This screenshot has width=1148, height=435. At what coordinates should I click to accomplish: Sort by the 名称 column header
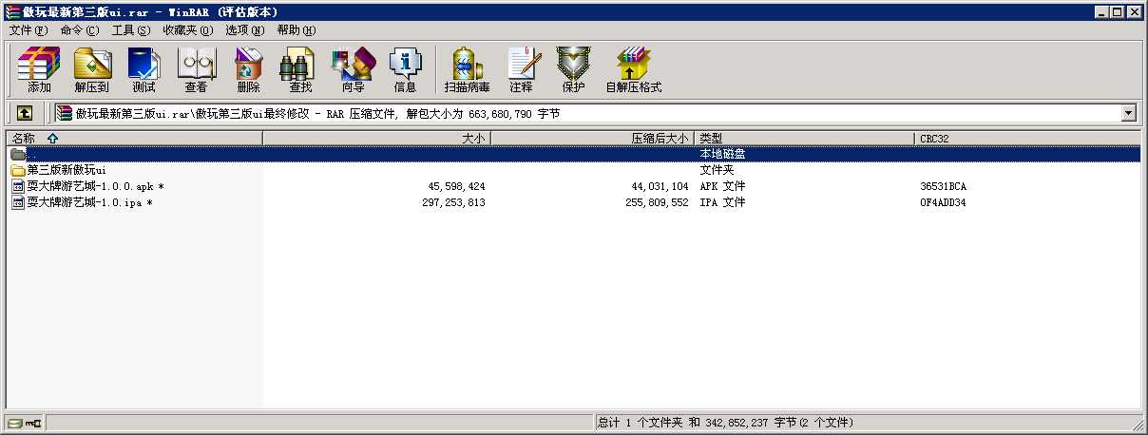pyautogui.click(x=134, y=138)
